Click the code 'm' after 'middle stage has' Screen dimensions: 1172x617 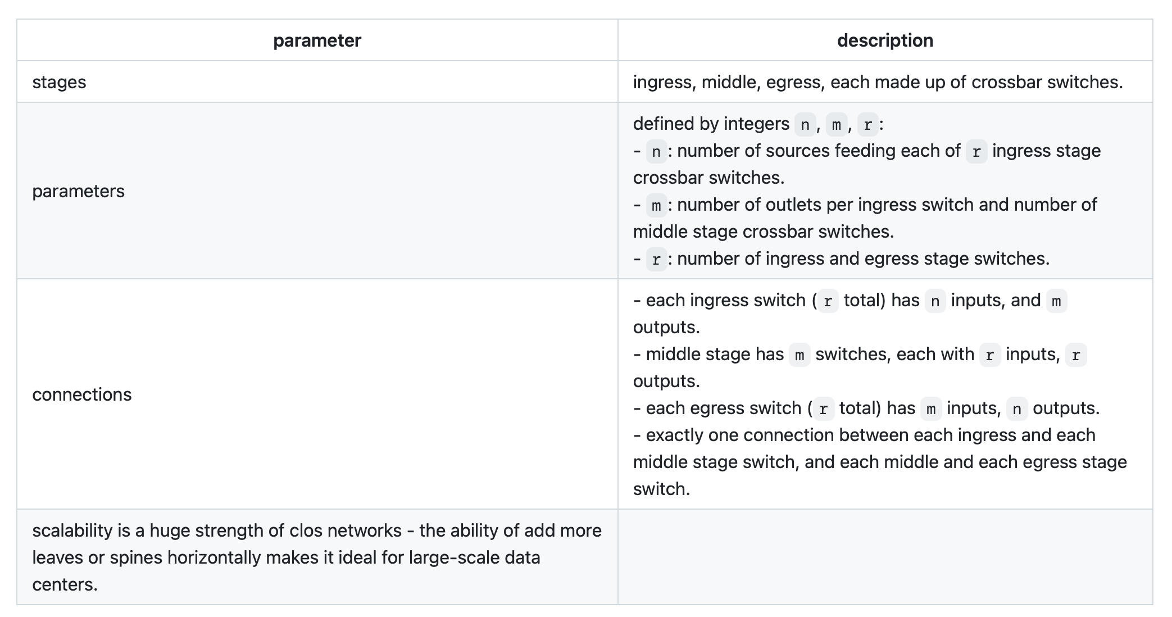point(799,355)
